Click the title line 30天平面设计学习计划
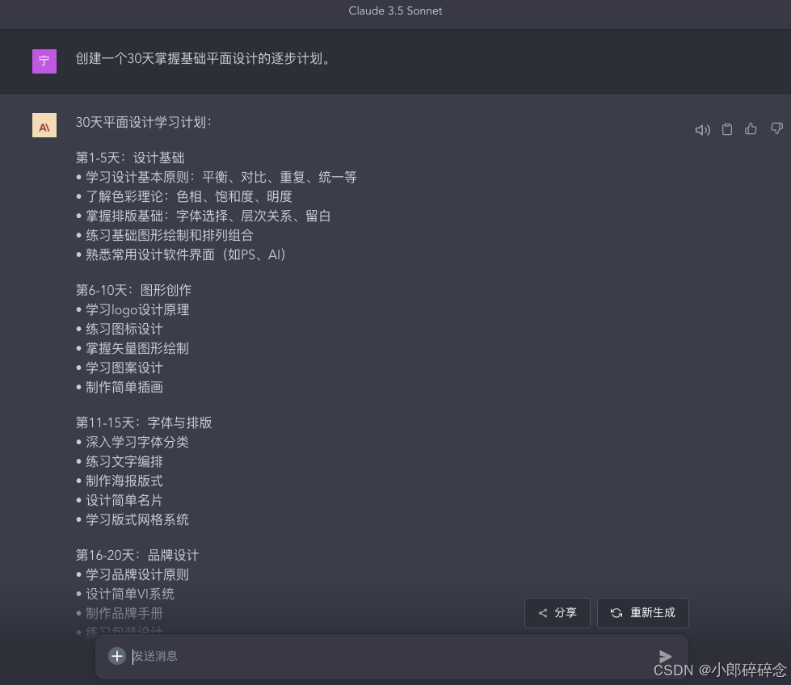The height and width of the screenshot is (685, 791). [x=144, y=122]
